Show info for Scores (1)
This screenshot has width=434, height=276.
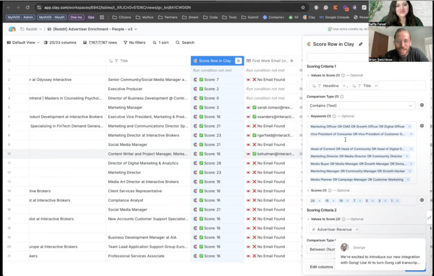[329, 190]
